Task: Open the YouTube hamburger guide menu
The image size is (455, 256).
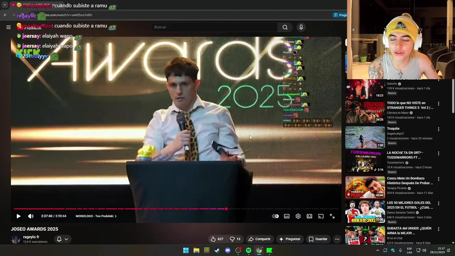Action: (9, 27)
